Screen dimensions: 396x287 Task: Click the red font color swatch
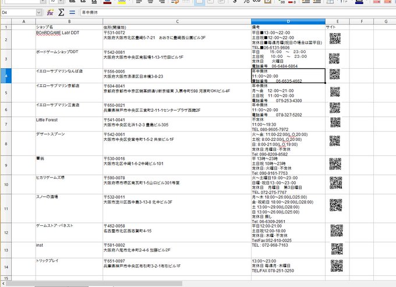(107, 2)
